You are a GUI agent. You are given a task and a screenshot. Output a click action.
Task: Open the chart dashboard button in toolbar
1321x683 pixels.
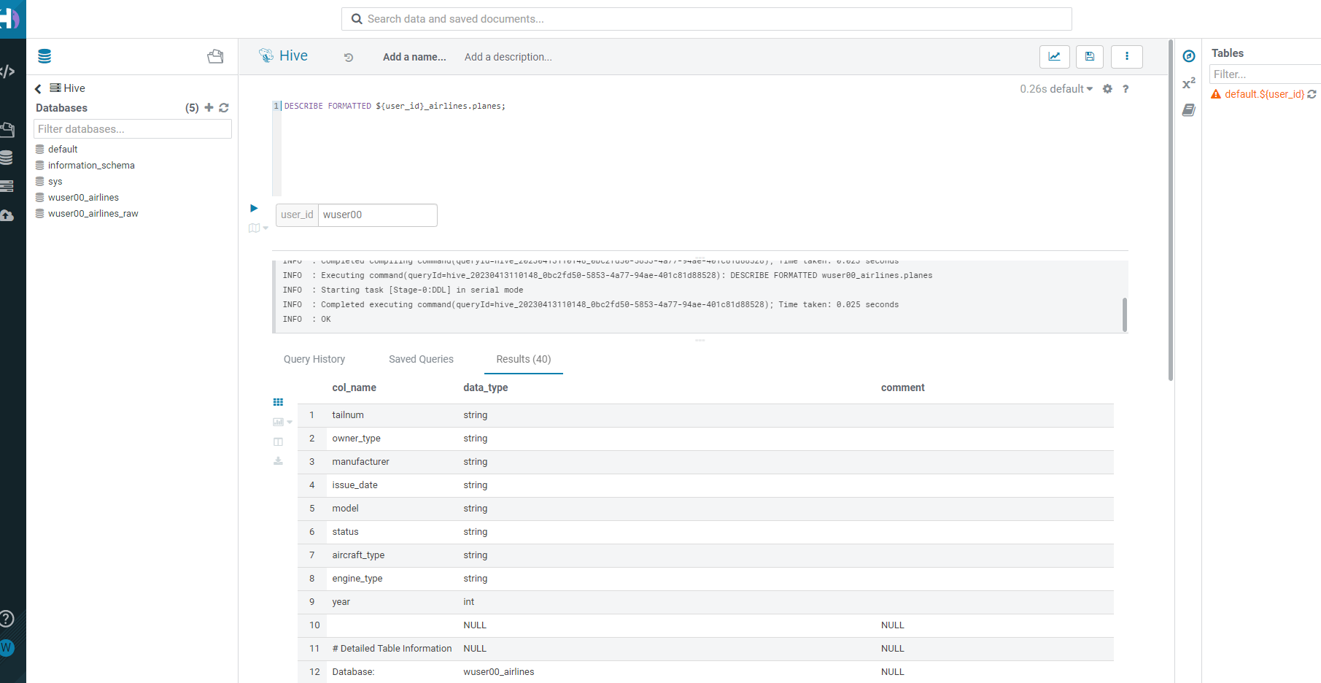(x=1054, y=56)
